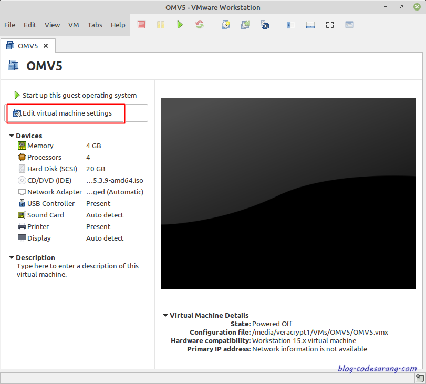Toggle the sidebar library view icon
Image resolution: width=426 pixels, height=384 pixels.
(x=290, y=25)
